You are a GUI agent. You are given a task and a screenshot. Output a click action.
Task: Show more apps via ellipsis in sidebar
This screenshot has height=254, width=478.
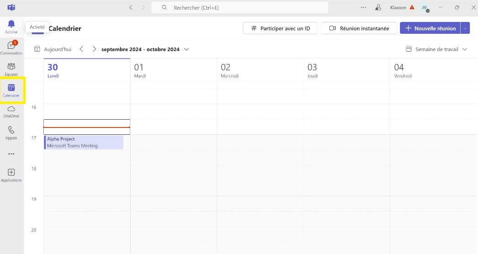tap(11, 154)
